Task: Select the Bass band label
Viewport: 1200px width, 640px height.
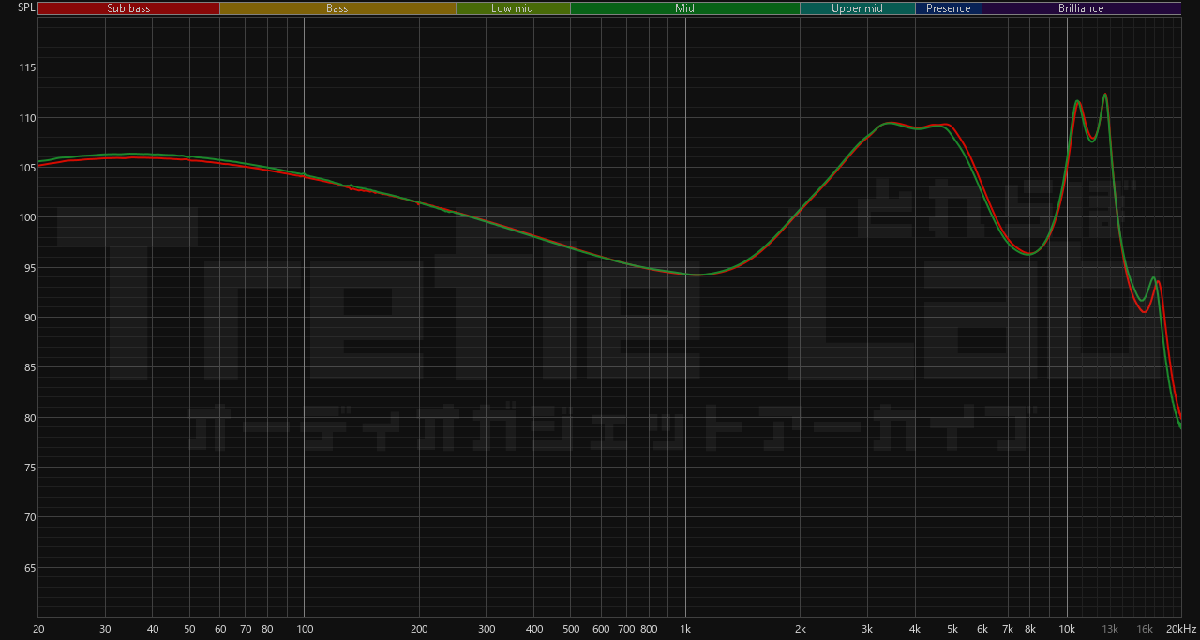Action: pyautogui.click(x=337, y=8)
